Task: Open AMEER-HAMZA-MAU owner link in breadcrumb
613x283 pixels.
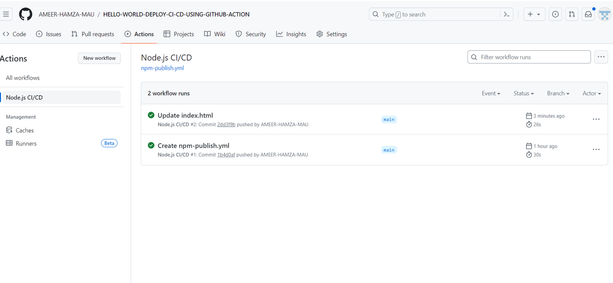Action: pos(67,14)
